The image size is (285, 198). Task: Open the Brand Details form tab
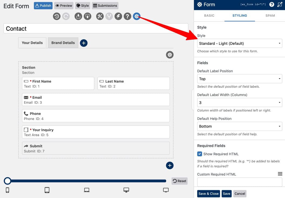click(x=63, y=43)
